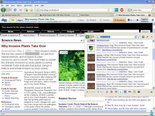Stop loading with the X icon
Image resolution: width=155 pixels, height=116 pixels.
point(20,10)
